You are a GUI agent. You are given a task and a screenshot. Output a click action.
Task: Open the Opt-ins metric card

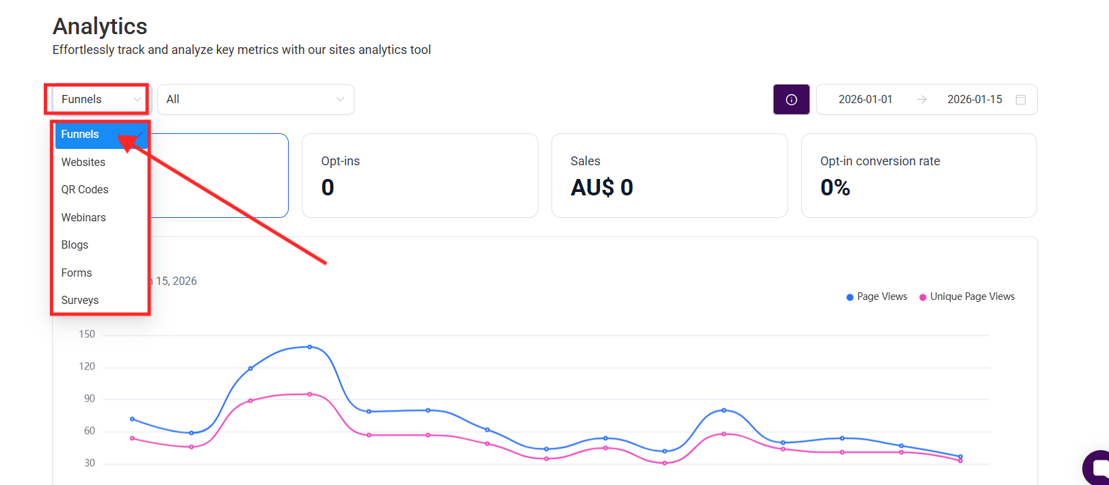tap(419, 176)
